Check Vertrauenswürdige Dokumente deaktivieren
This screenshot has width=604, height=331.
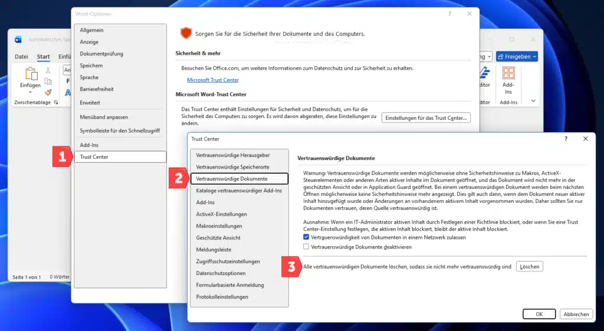pos(306,247)
